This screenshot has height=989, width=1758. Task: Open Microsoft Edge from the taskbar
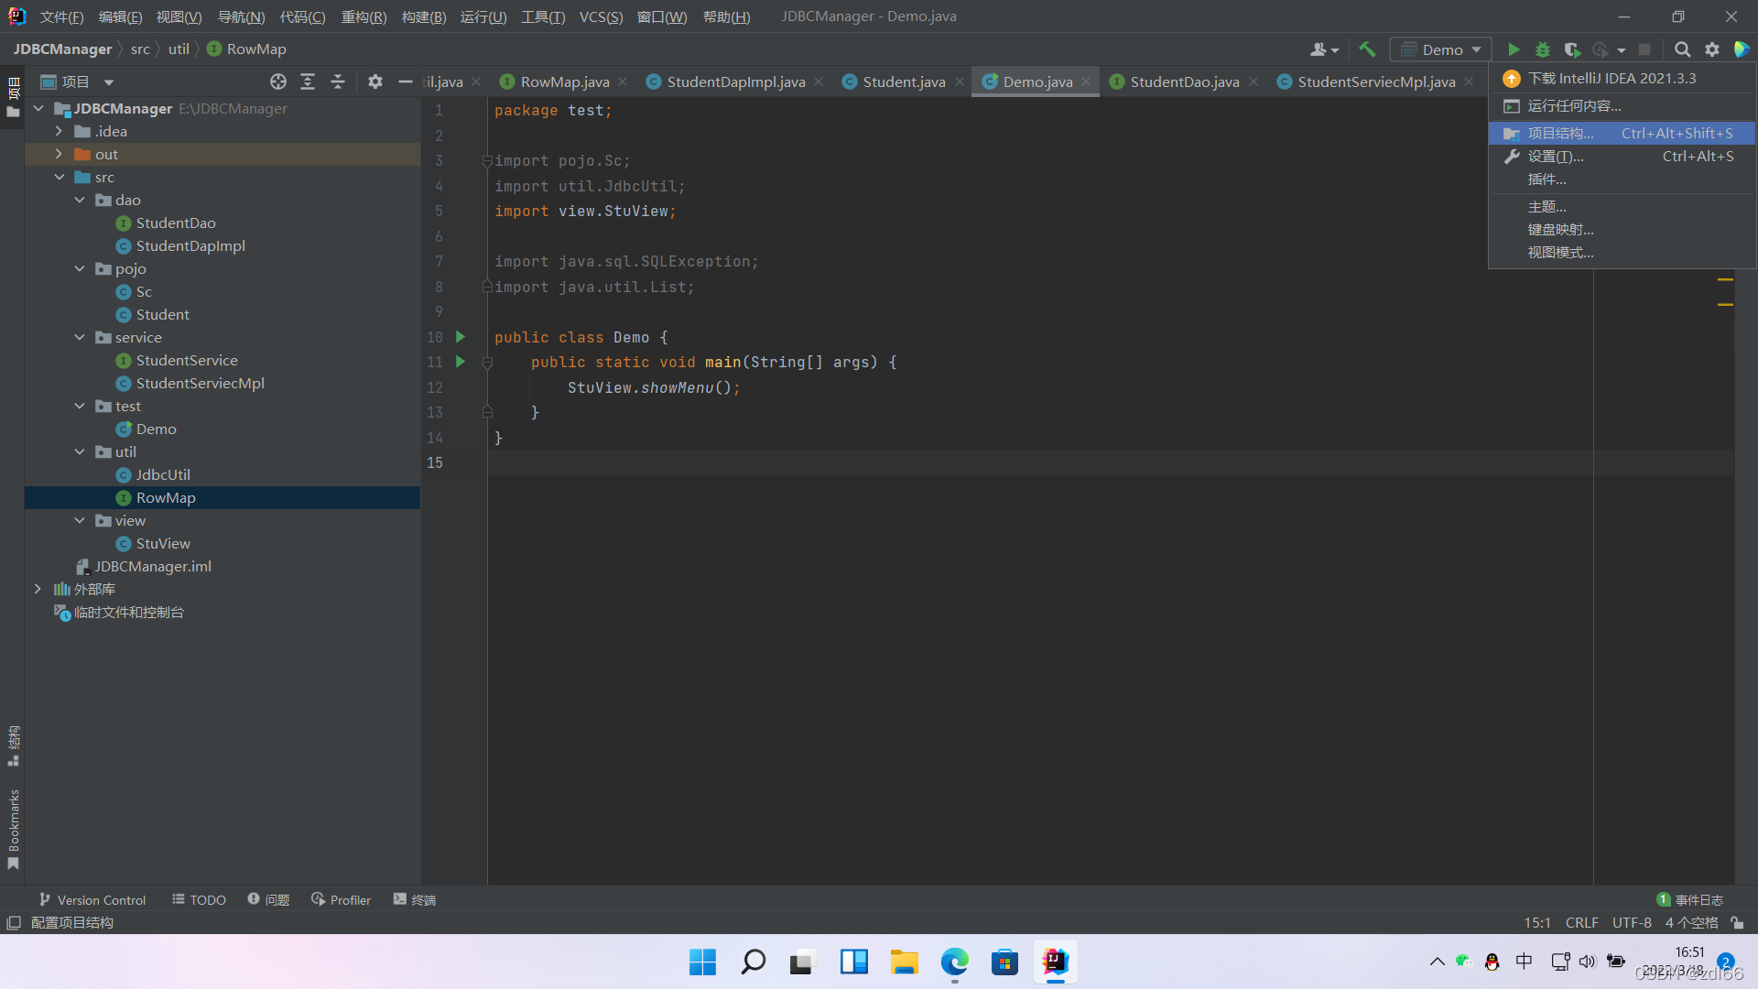click(954, 962)
